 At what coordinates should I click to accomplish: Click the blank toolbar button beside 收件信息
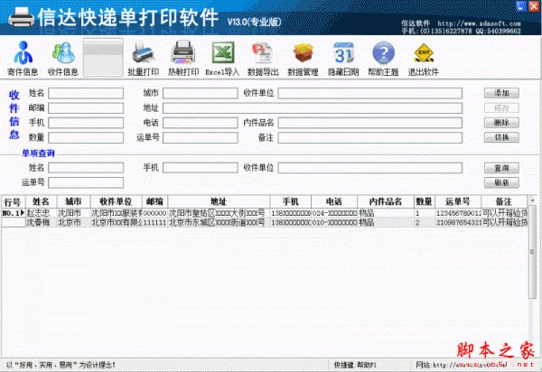coord(103,58)
